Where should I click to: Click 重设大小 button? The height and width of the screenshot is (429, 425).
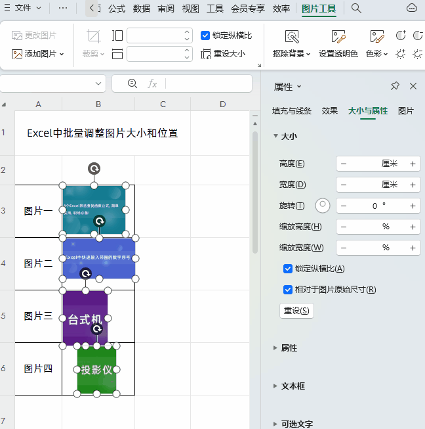pos(223,54)
